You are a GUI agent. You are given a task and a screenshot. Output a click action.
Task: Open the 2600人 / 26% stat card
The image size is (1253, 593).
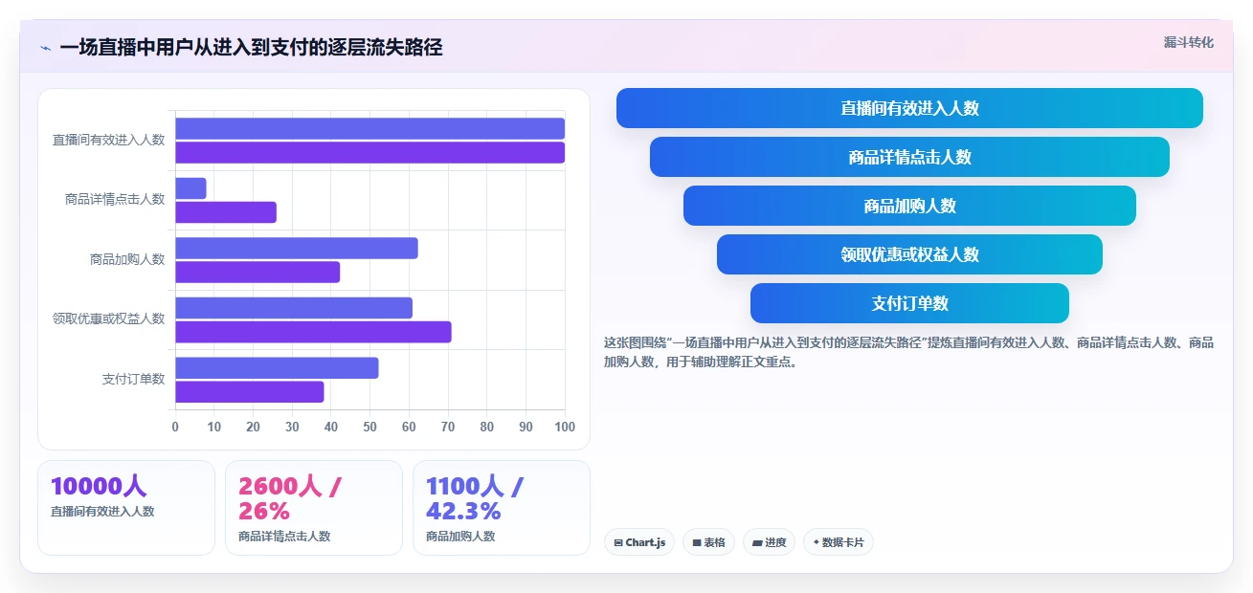[x=314, y=508]
